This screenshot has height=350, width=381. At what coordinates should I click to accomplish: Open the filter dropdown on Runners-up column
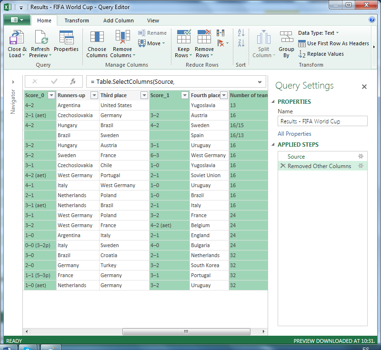[94, 95]
